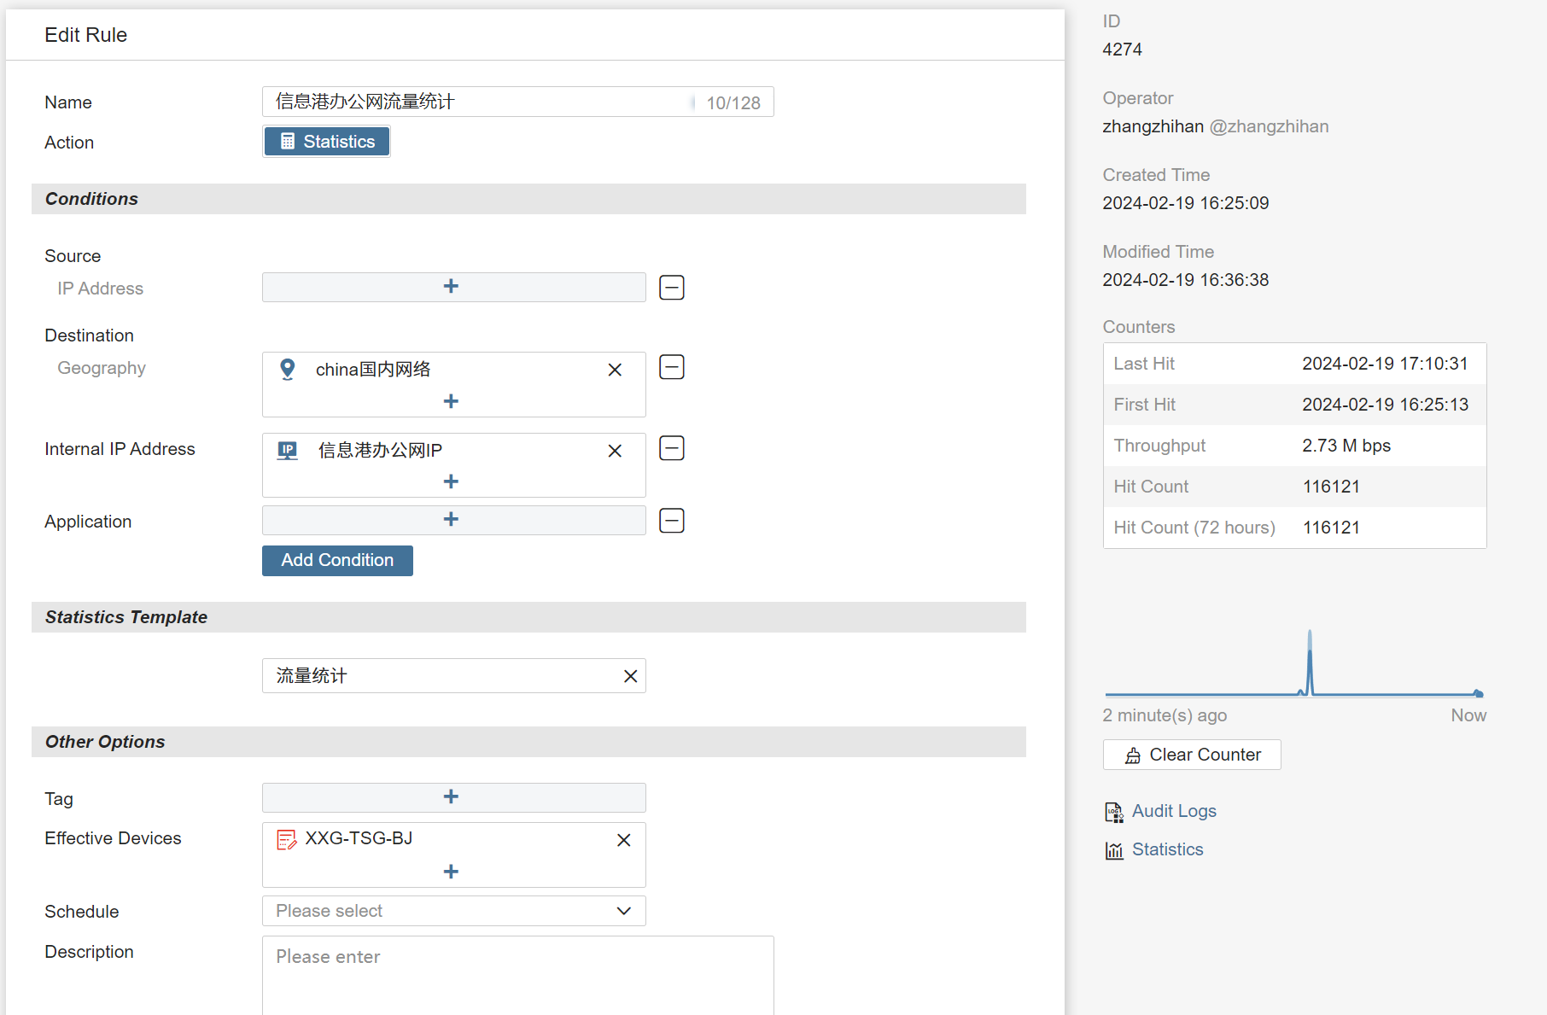Delete china国内网络 geography entry
1547x1015 pixels.
point(615,370)
